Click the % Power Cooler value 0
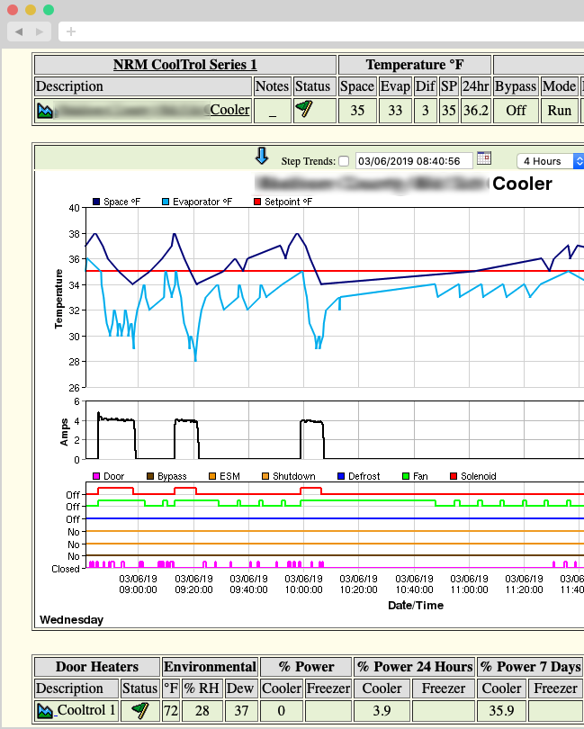This screenshot has height=729, width=584. click(x=282, y=710)
